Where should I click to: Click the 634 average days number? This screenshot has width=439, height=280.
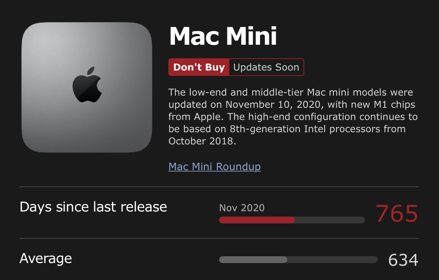point(403,260)
